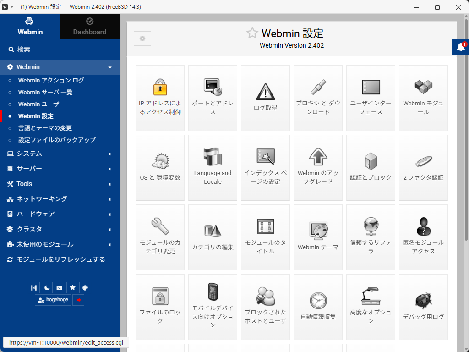Click the module config gear button
This screenshot has height=352, width=469.
(142, 38)
